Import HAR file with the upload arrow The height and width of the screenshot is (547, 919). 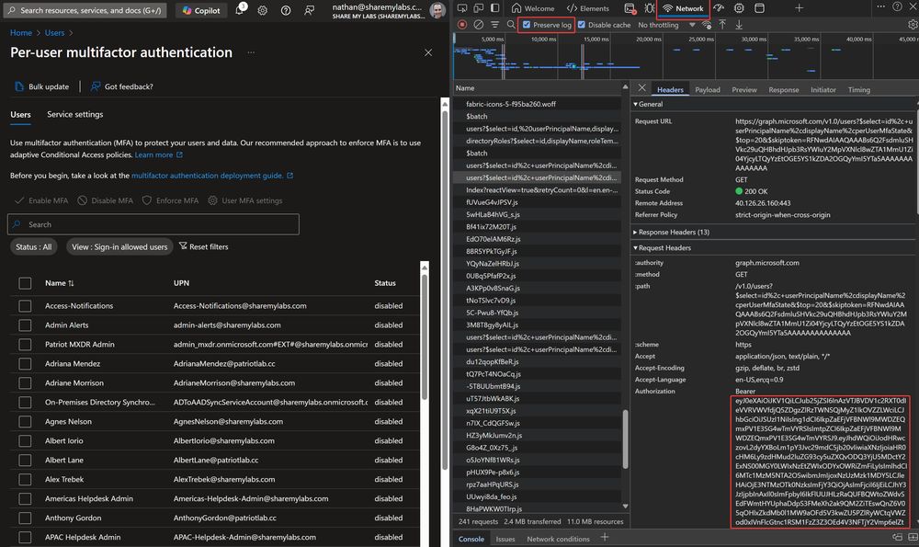pos(722,25)
